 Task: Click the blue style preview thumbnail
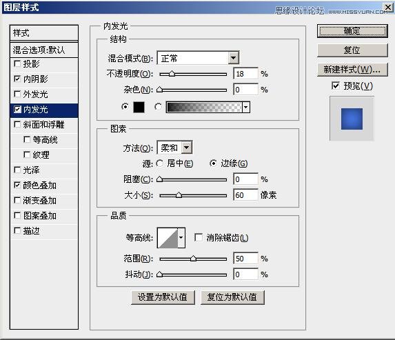pyautogui.click(x=352, y=119)
